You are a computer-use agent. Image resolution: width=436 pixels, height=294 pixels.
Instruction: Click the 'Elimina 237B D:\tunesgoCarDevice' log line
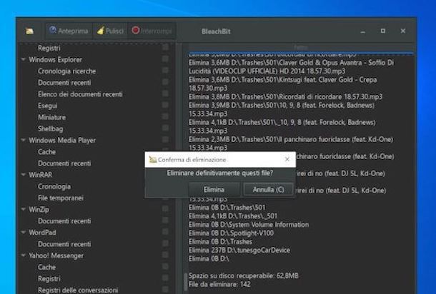tap(239, 250)
